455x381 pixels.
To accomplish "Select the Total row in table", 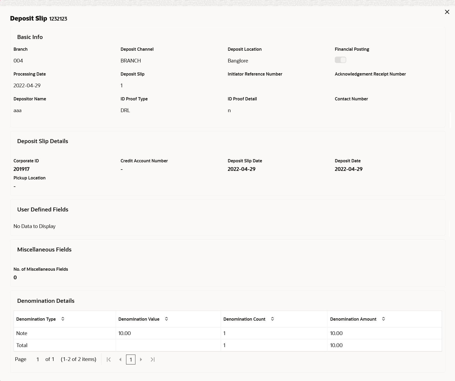I will click(228, 345).
